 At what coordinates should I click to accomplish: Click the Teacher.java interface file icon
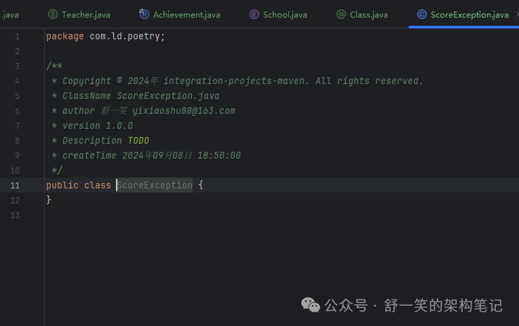(53, 14)
